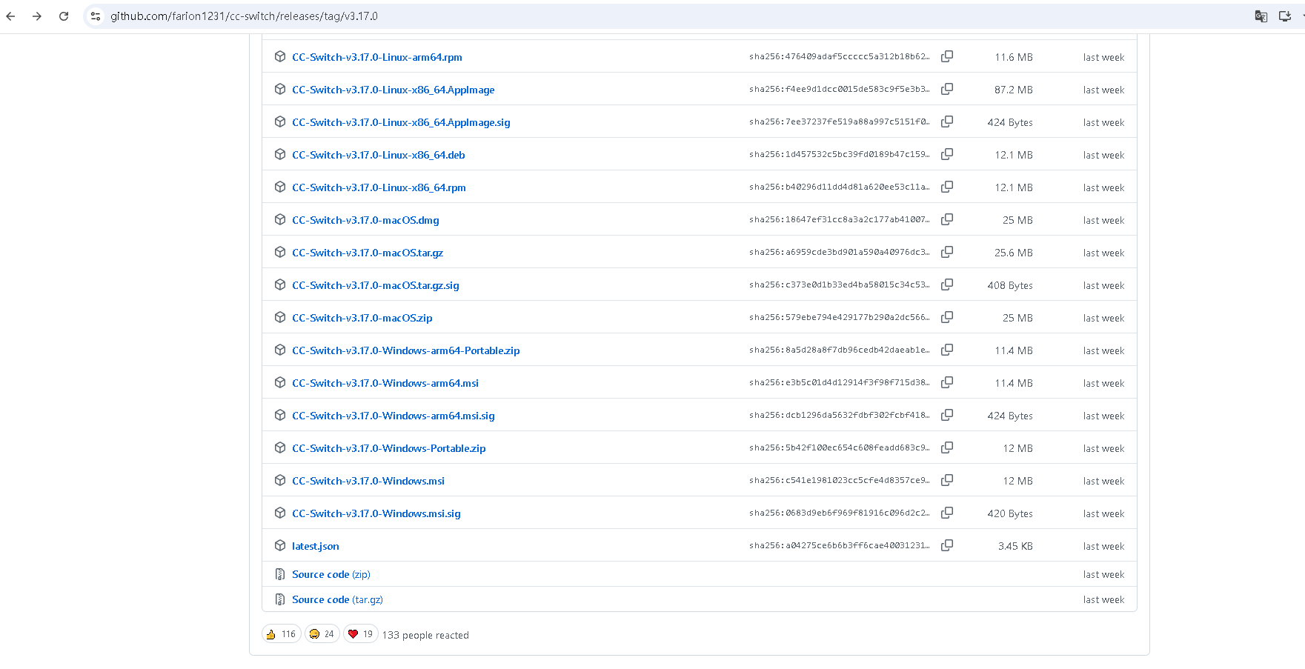This screenshot has width=1305, height=669.
Task: Click the sha256:476409adaf5 hash text
Action: (839, 56)
